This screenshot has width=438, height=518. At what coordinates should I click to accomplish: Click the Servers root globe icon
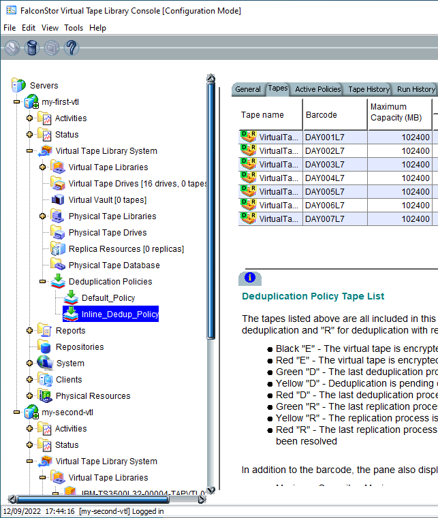click(x=18, y=85)
